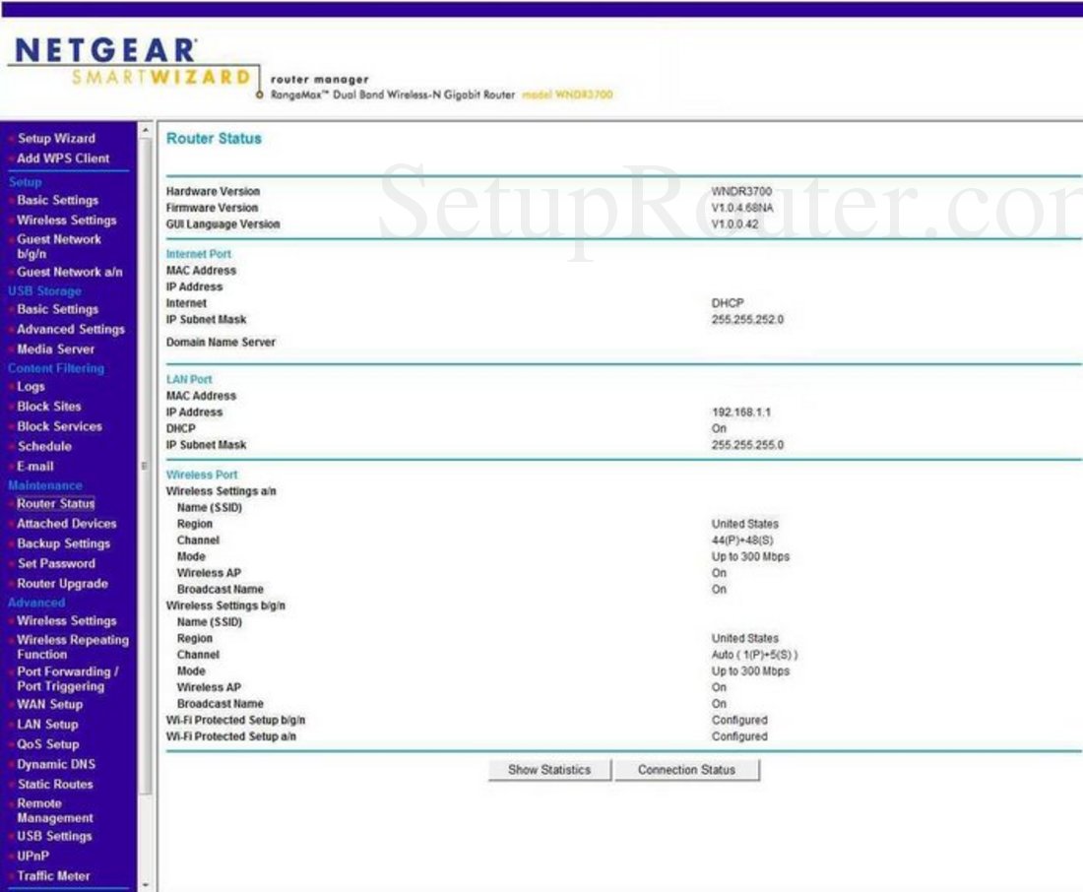Viewport: 1083px width, 892px height.
Task: Open Backup Settings
Action: click(63, 543)
